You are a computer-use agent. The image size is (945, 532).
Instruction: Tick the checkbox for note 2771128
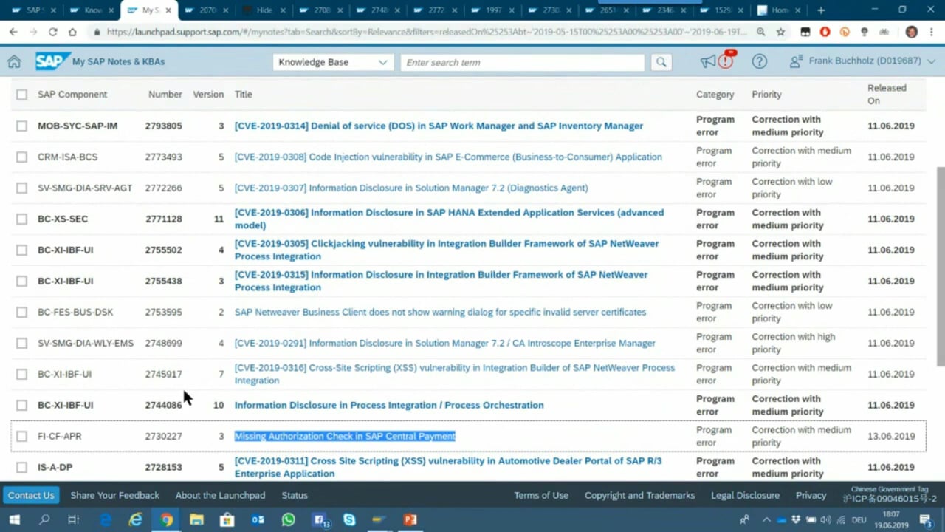click(x=21, y=219)
